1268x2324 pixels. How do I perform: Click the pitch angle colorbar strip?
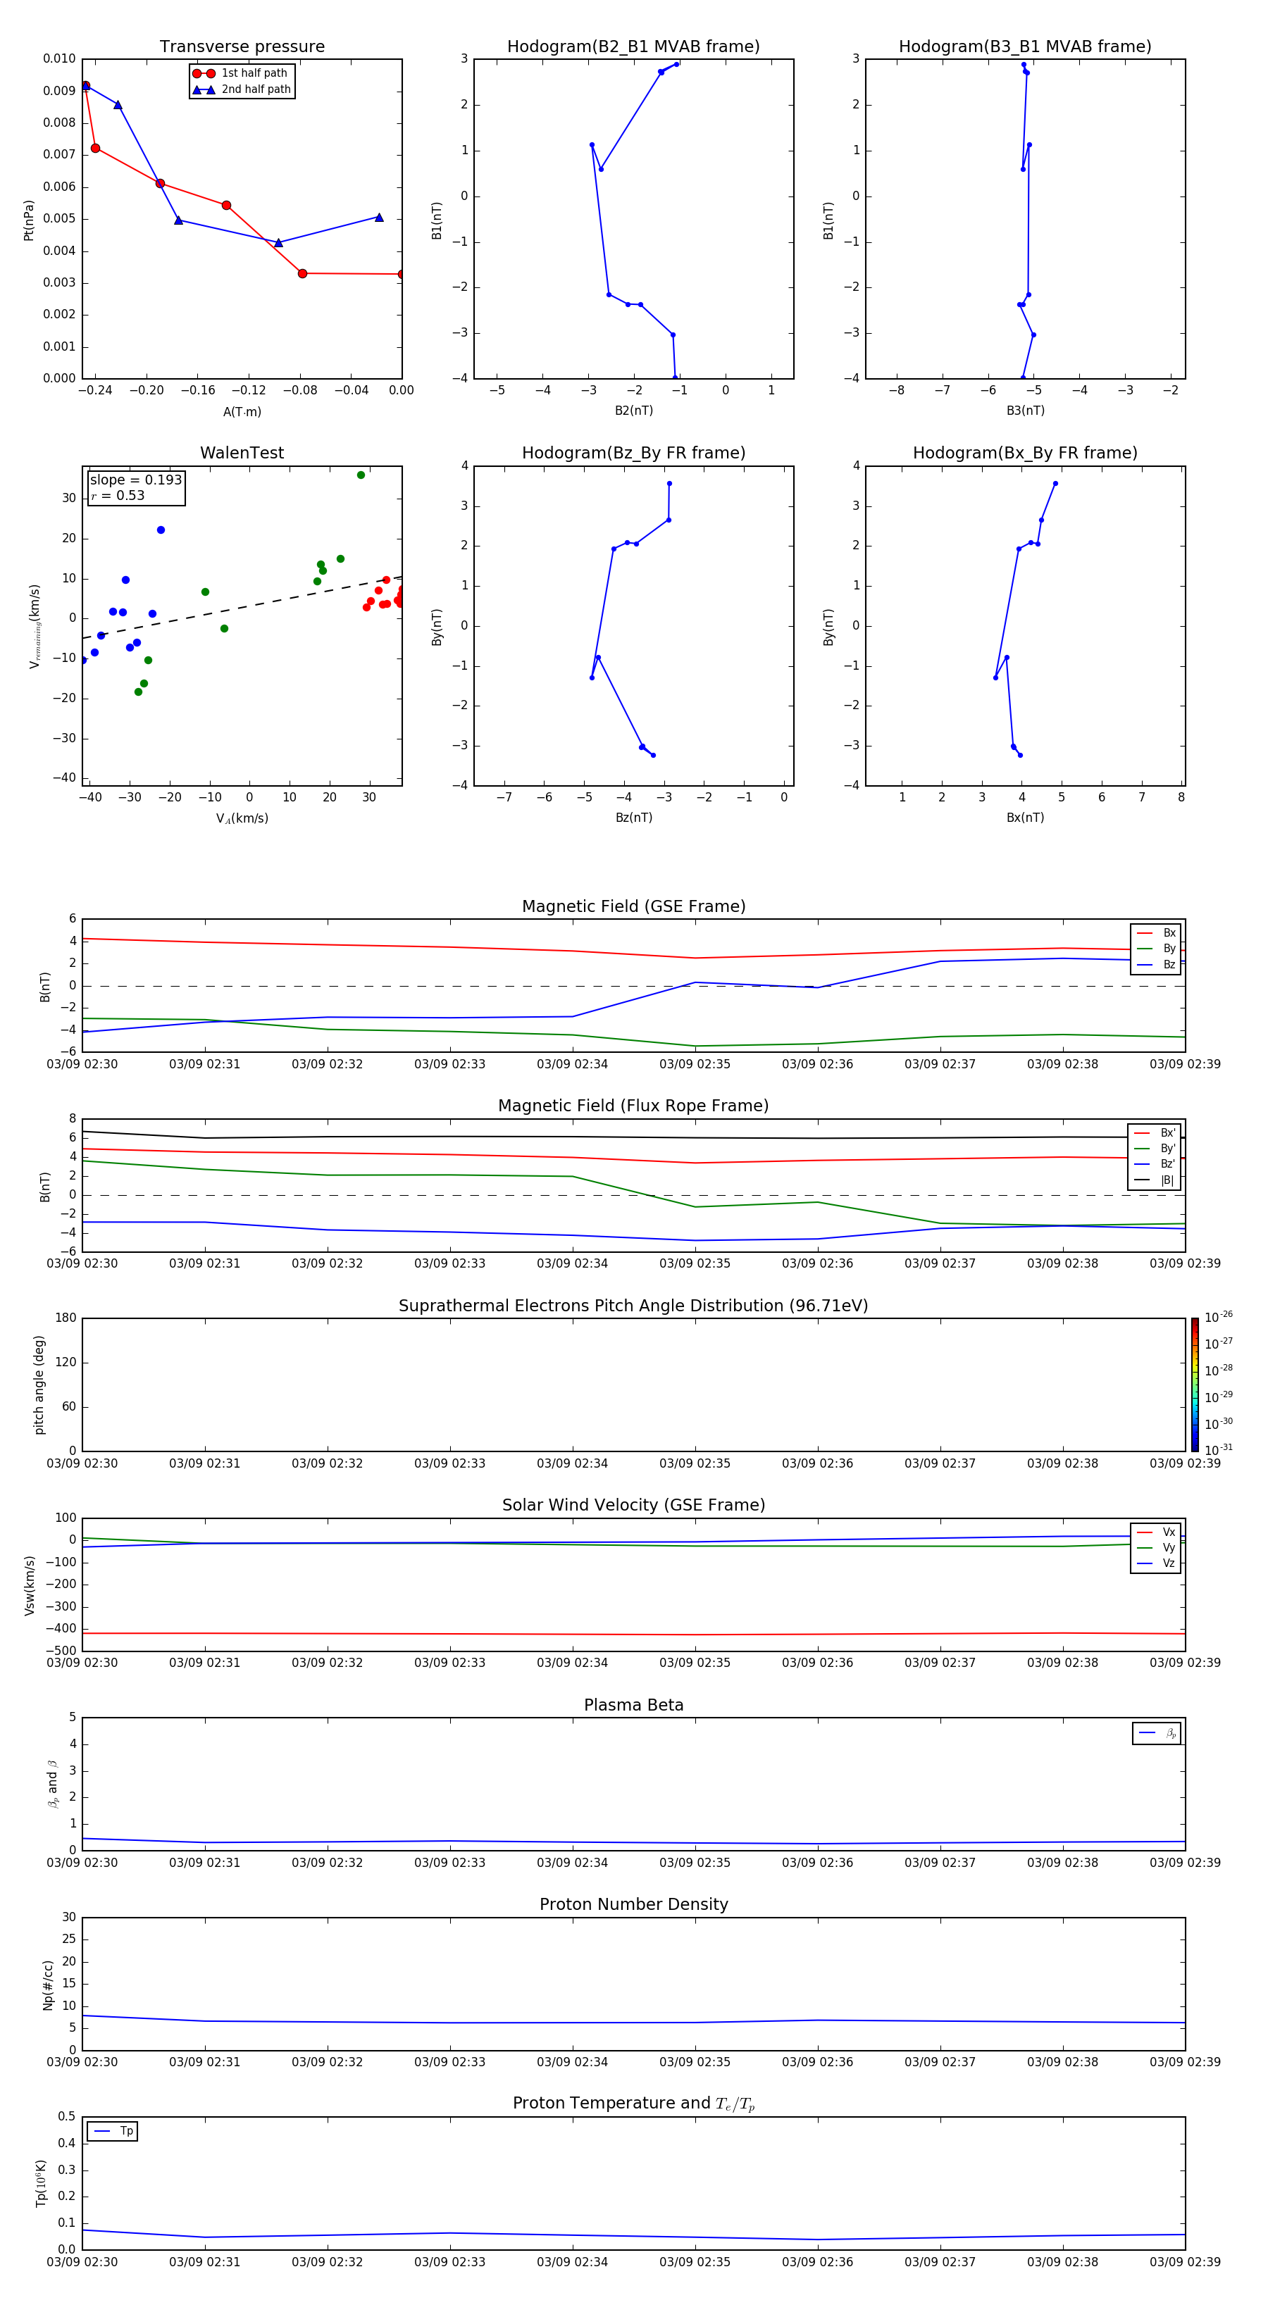[x=1195, y=1385]
